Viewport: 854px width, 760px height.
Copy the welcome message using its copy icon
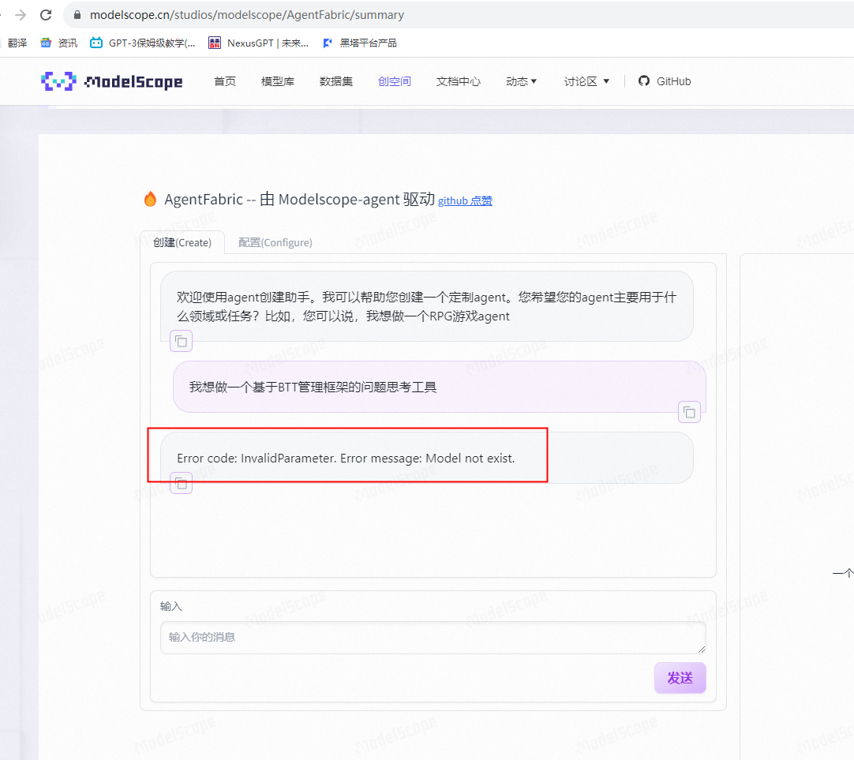pos(181,341)
